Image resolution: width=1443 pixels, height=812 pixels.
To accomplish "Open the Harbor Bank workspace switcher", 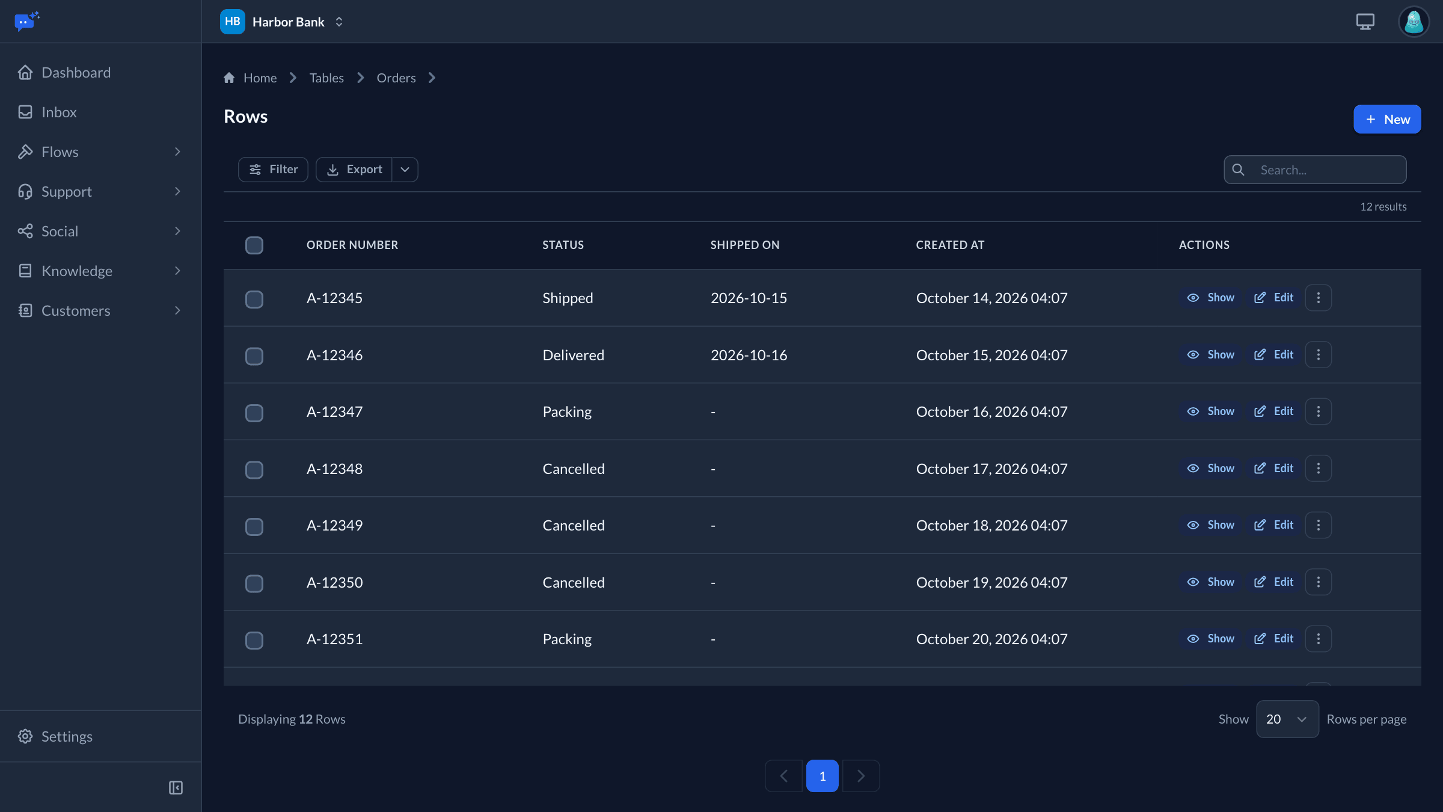I will tap(283, 22).
